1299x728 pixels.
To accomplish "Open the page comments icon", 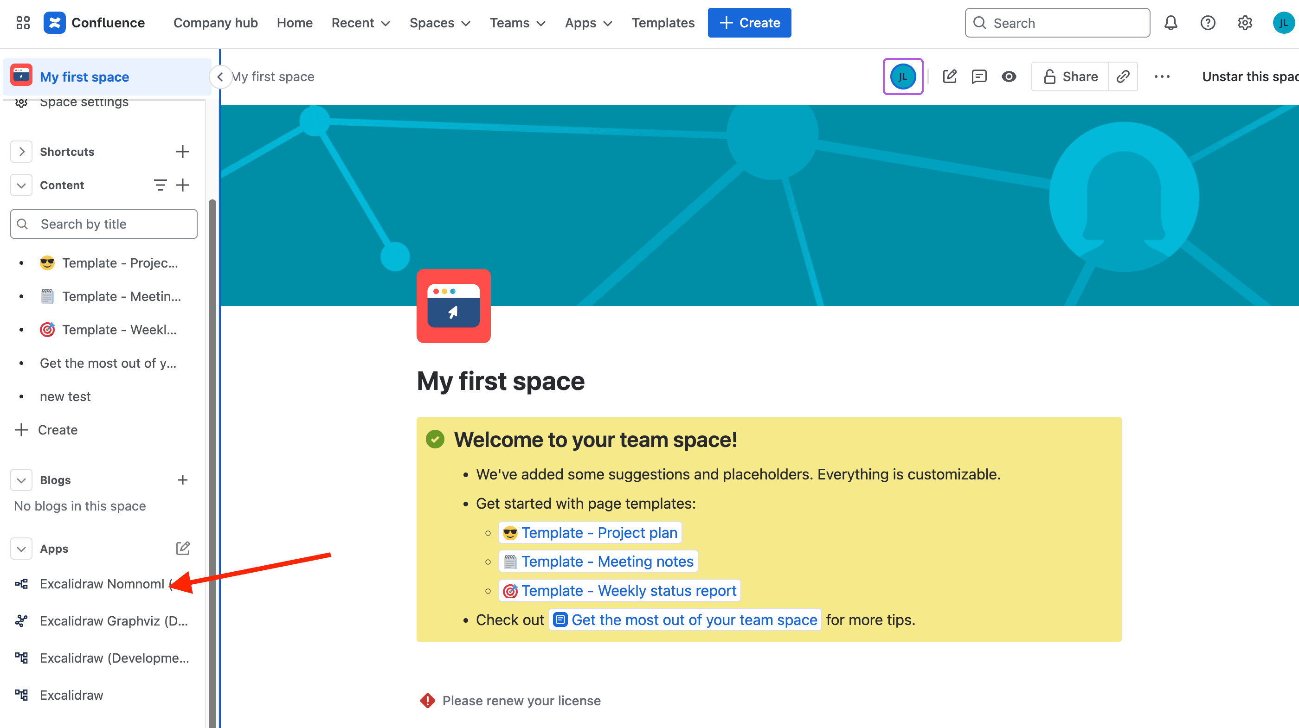I will [x=979, y=77].
